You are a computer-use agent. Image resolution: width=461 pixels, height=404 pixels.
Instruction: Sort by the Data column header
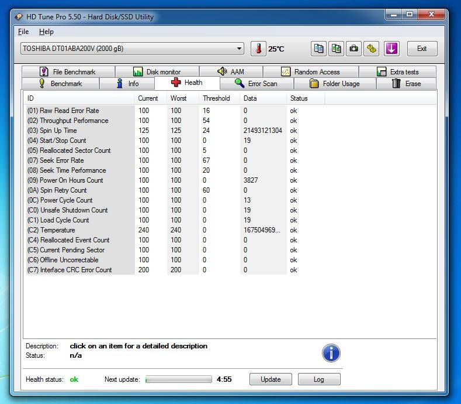point(264,98)
